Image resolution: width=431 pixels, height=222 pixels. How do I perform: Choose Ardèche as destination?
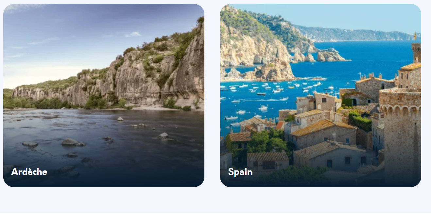pos(104,95)
